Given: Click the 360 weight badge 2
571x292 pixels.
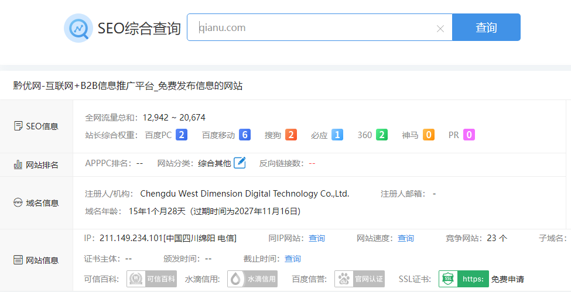Looking at the screenshot, I should tap(382, 135).
